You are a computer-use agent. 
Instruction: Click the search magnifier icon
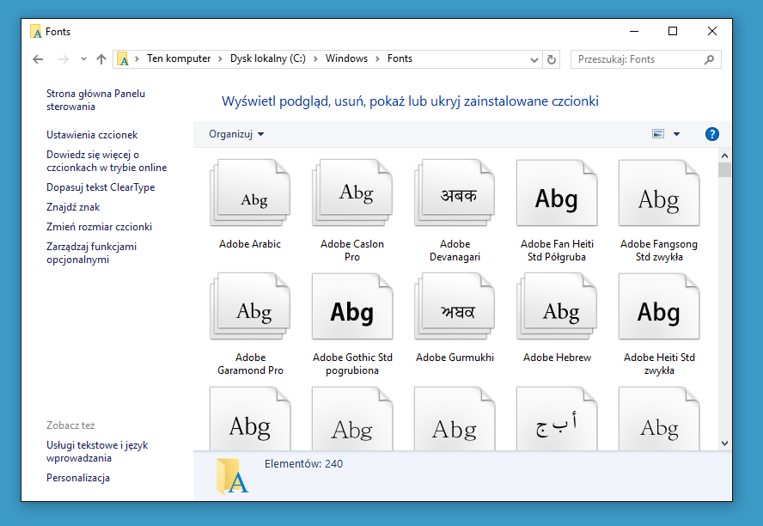[x=709, y=59]
